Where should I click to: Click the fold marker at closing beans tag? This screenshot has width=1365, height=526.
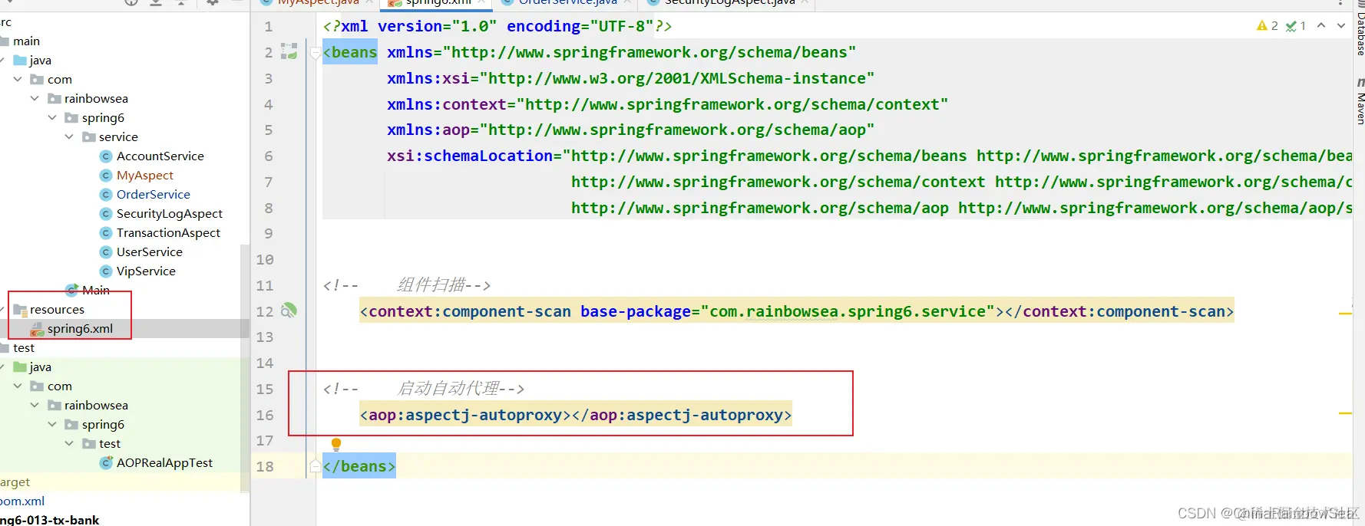click(x=315, y=465)
